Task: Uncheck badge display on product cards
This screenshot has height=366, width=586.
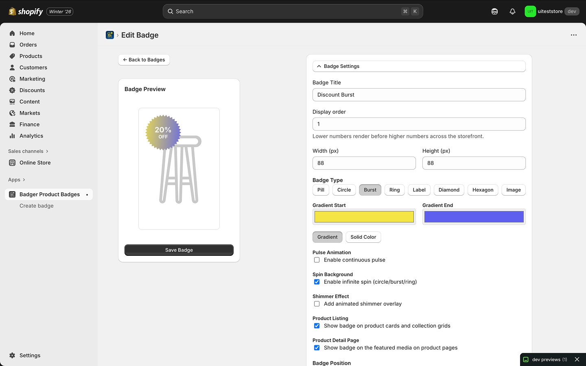Action: point(317,326)
